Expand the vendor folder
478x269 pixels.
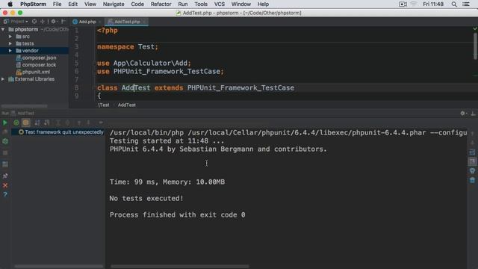(10, 51)
